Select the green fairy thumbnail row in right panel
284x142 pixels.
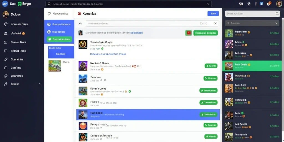[252, 33]
